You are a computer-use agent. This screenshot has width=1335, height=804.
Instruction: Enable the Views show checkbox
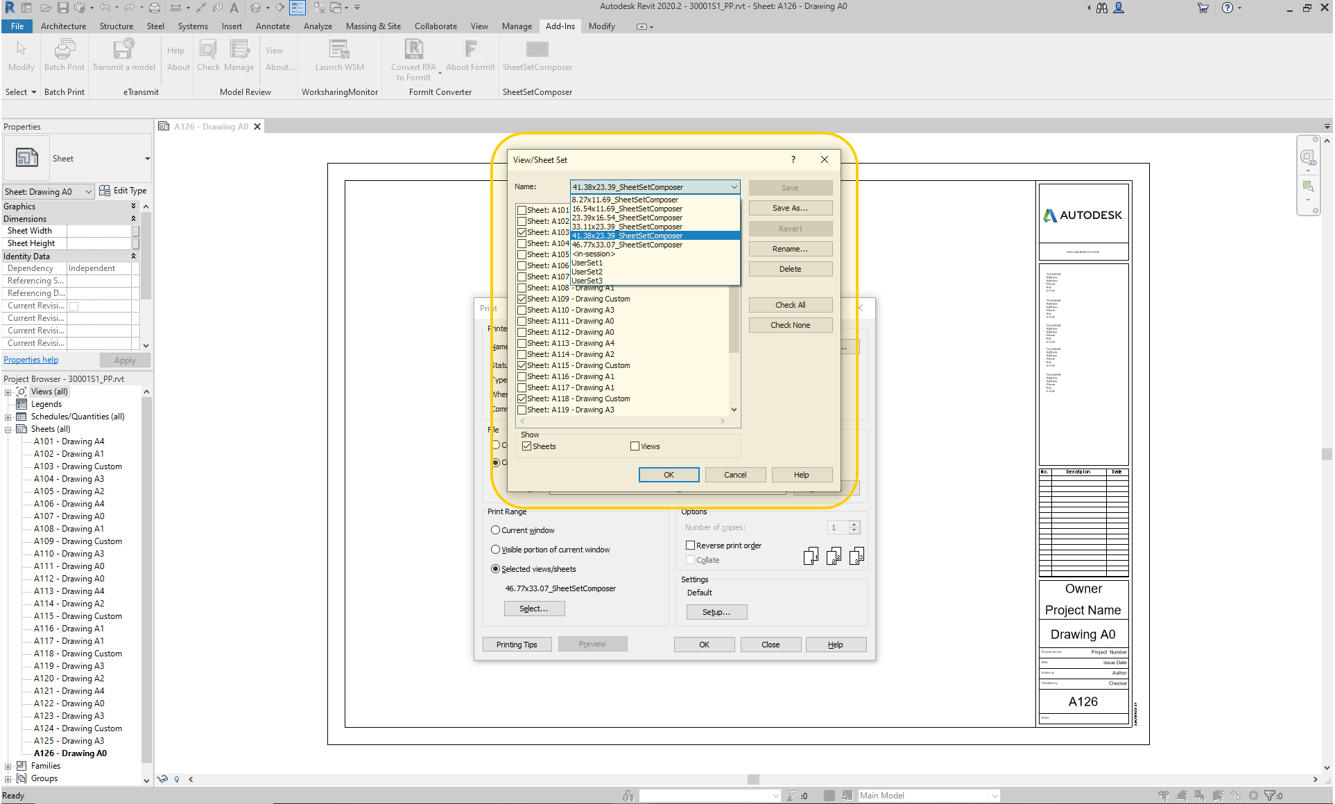635,446
